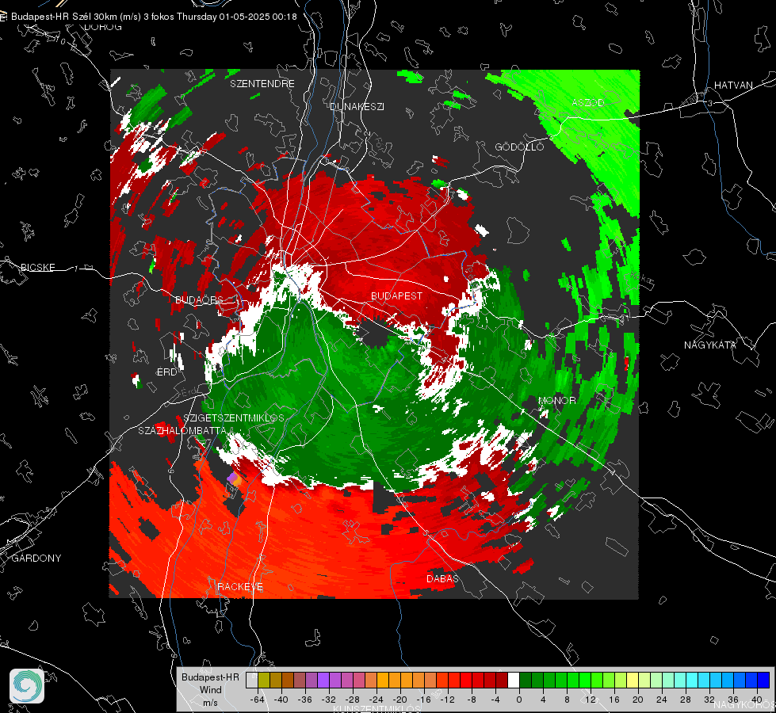Click the MONOR town label
This screenshot has width=776, height=713.
pyautogui.click(x=556, y=400)
